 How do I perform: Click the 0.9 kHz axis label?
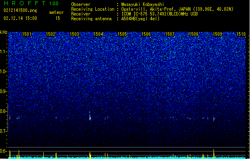point(4,91)
